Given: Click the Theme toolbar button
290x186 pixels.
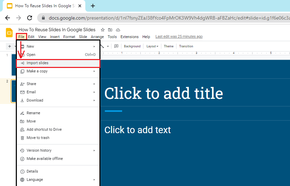Looking at the screenshot, I should [x=169, y=46].
